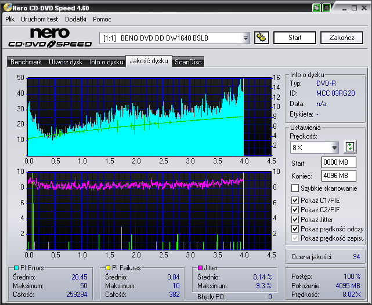Click PI Failures total 382
This screenshot has width=372, height=305.
click(x=174, y=295)
